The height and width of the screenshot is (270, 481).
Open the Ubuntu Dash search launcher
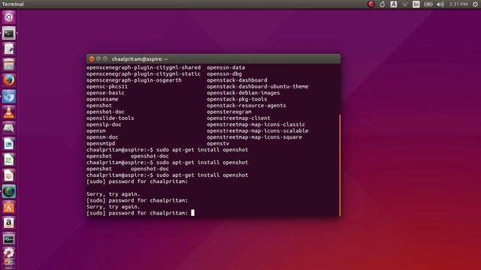click(x=8, y=17)
